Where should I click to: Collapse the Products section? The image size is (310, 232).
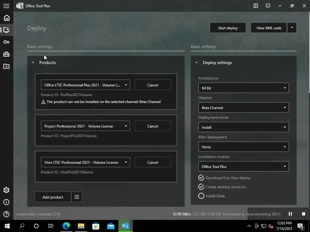pos(33,63)
